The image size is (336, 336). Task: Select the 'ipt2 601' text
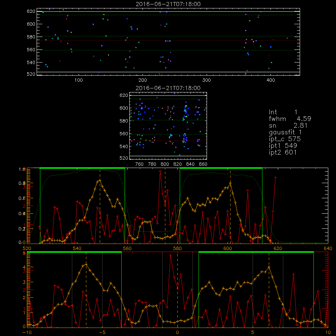click(283, 152)
